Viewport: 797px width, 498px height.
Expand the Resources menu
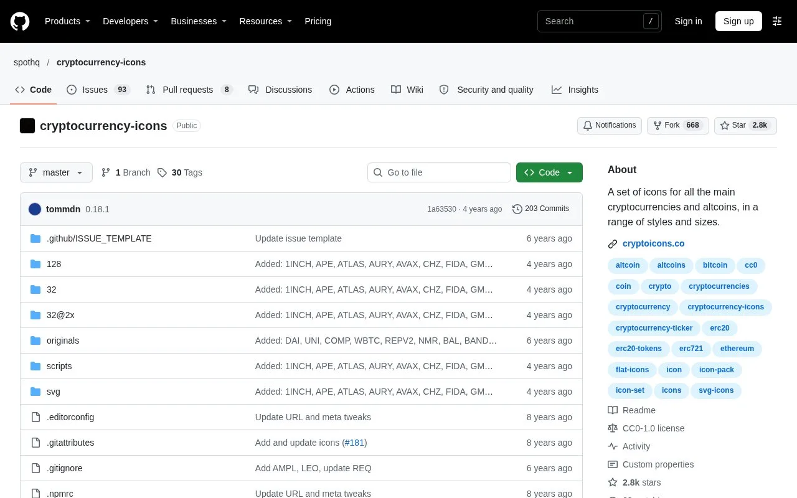tap(266, 21)
